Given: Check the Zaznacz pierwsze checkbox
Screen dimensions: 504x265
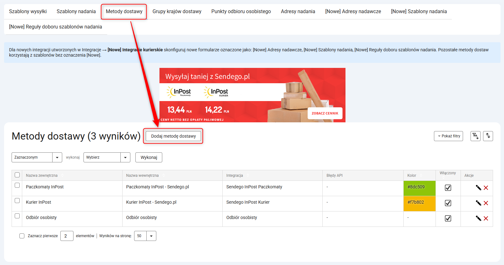Looking at the screenshot, I should point(22,236).
